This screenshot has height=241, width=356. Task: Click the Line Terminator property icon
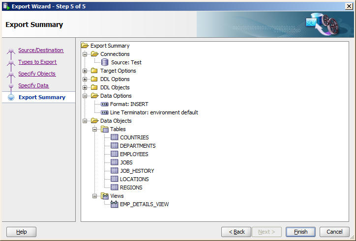point(104,112)
